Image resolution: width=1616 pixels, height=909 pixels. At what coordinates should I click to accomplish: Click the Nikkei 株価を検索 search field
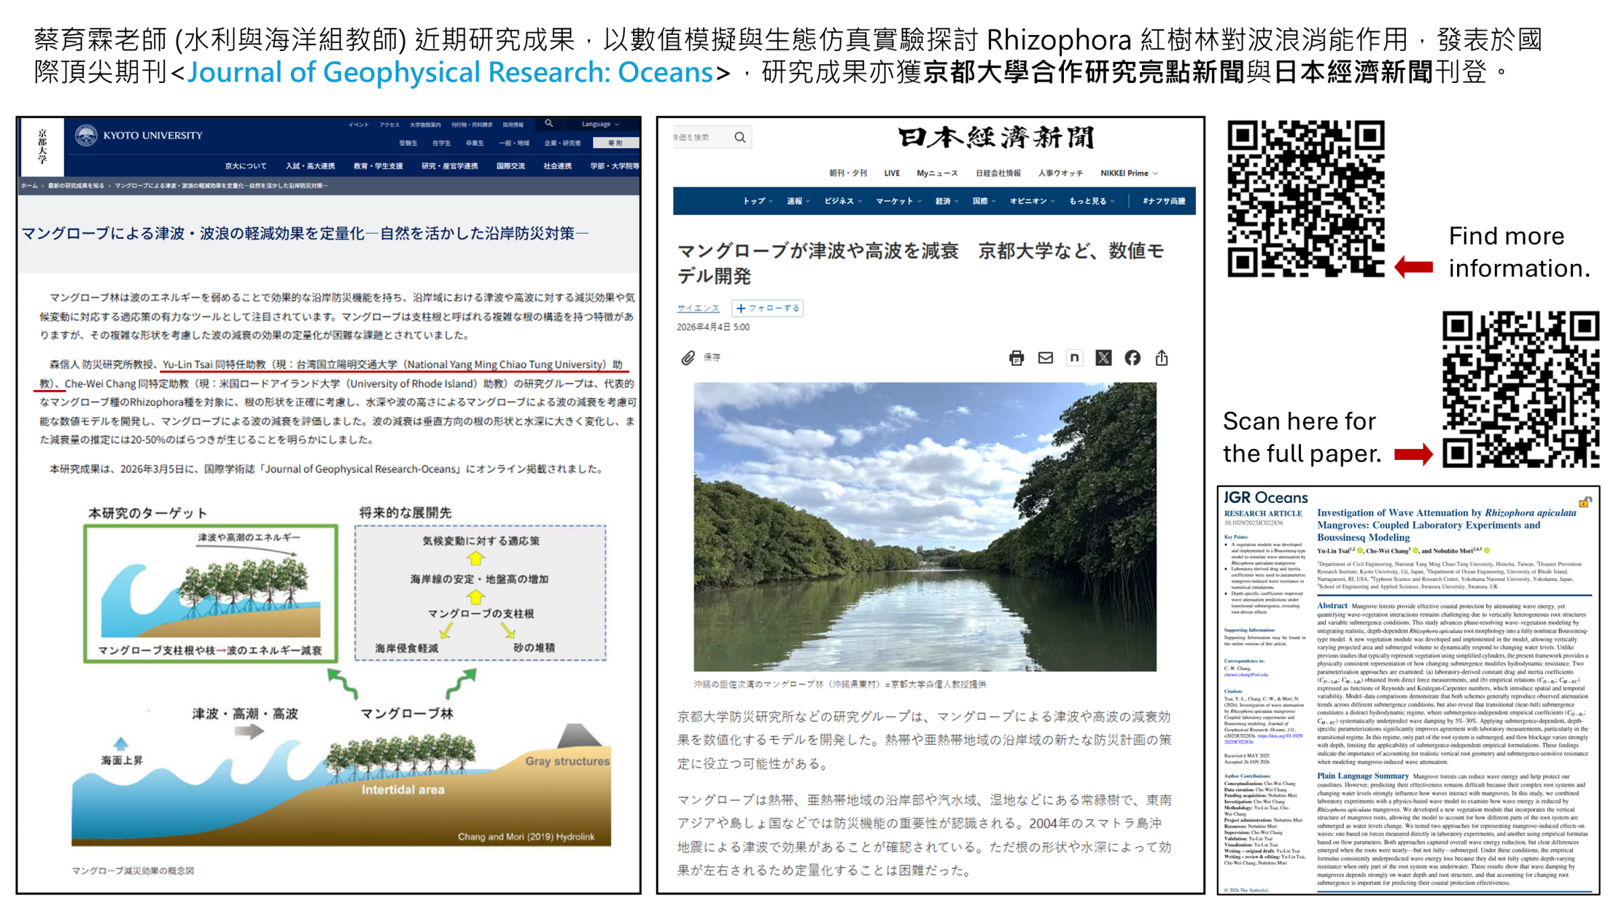pos(712,137)
